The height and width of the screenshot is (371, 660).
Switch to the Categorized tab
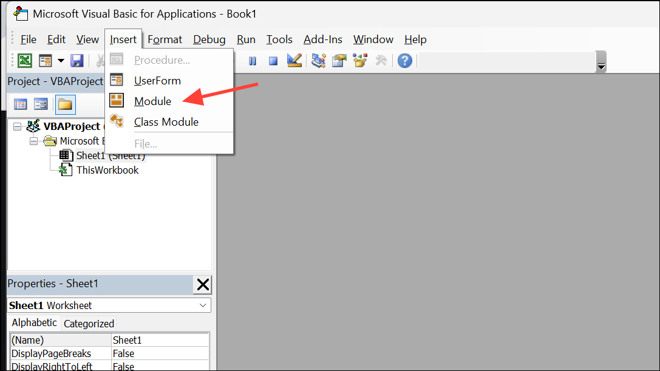(89, 324)
